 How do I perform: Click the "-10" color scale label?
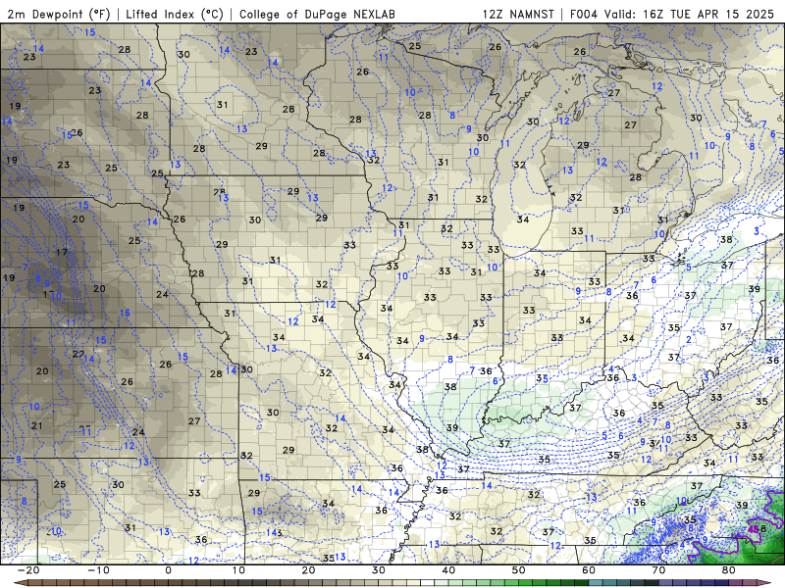(98, 570)
